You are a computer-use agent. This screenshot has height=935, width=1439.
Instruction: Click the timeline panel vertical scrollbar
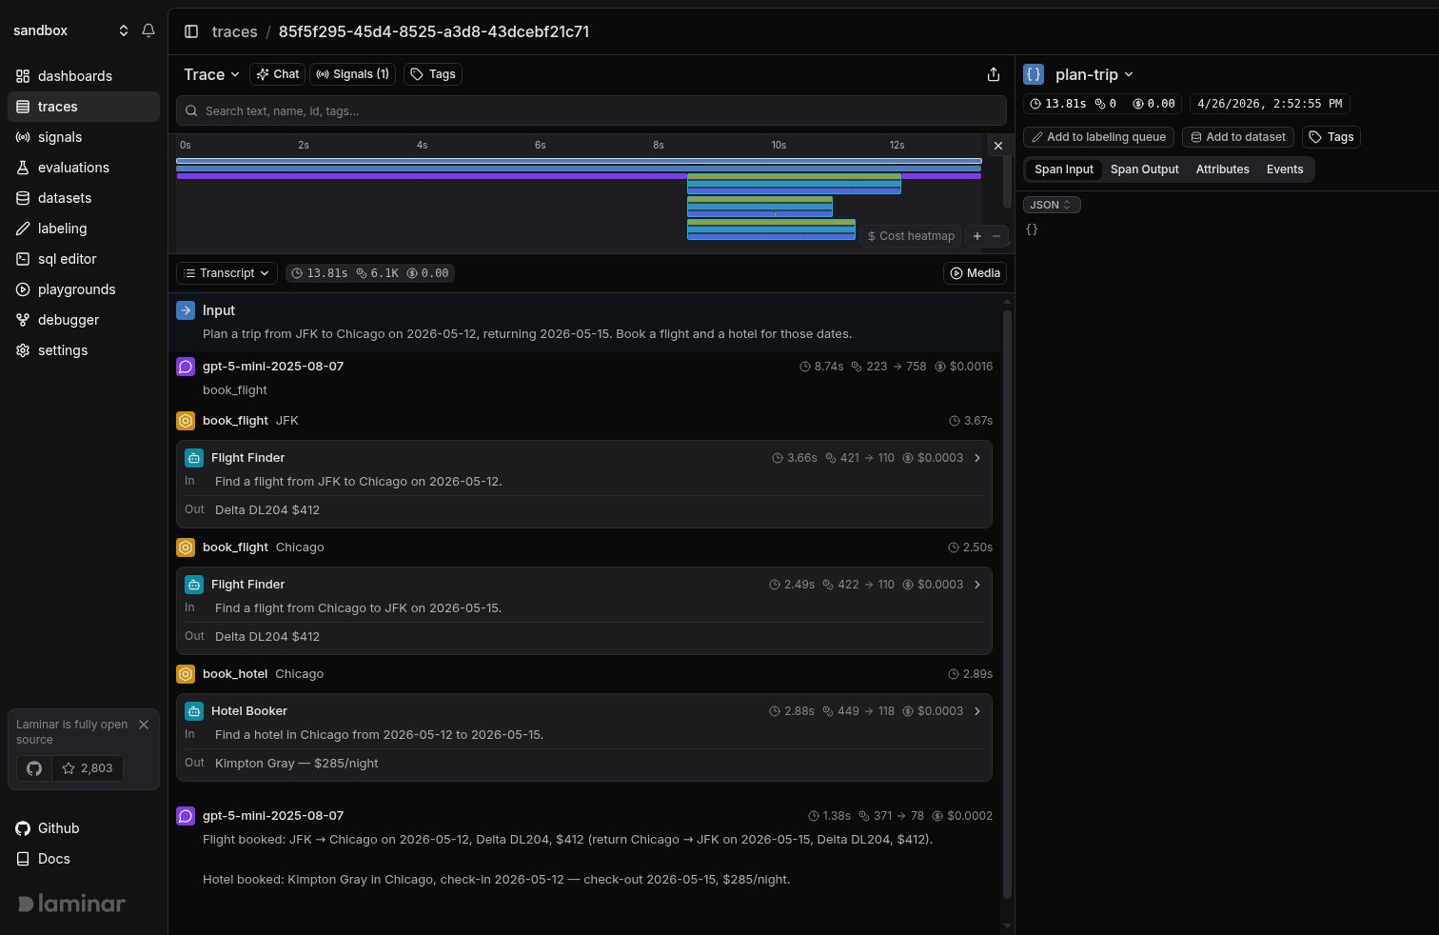pyautogui.click(x=1007, y=181)
